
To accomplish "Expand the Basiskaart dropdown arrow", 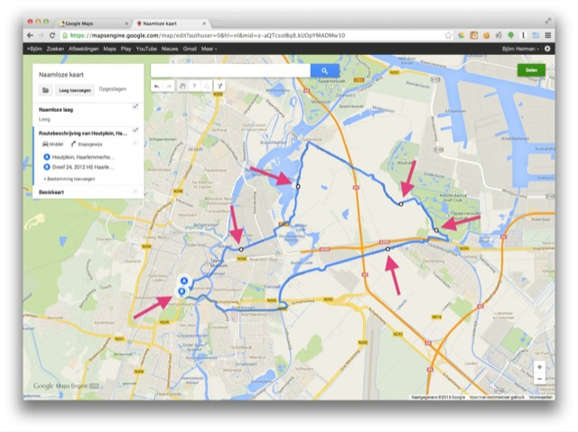I will 135,191.
